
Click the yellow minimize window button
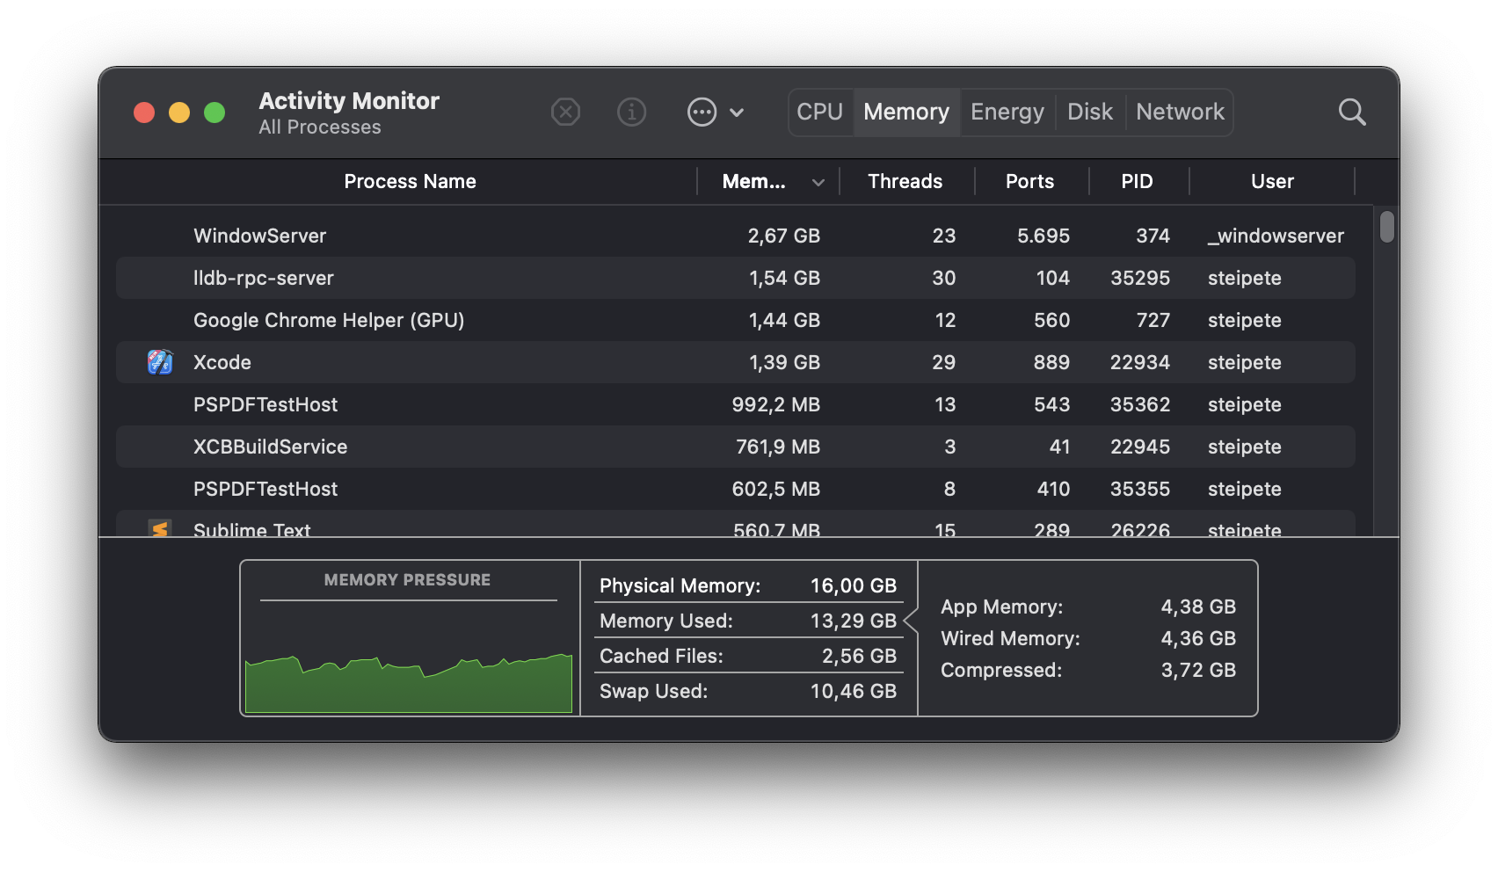179,113
